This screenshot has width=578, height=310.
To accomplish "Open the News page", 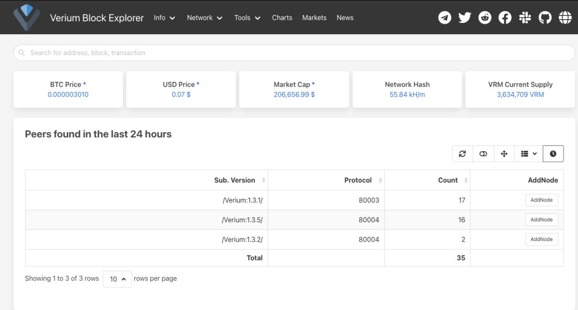I will [x=345, y=18].
